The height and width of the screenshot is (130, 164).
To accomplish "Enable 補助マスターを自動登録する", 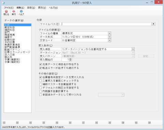I will tap(40, 84).
